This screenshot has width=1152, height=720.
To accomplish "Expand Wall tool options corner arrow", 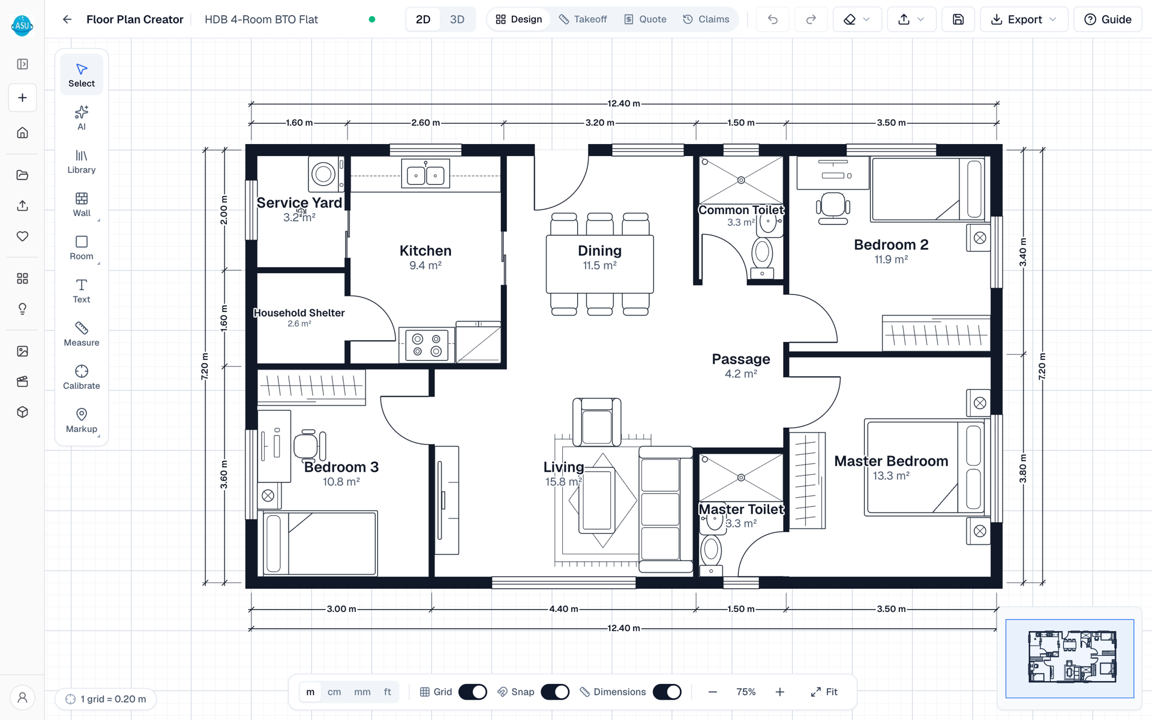I will pos(99,220).
